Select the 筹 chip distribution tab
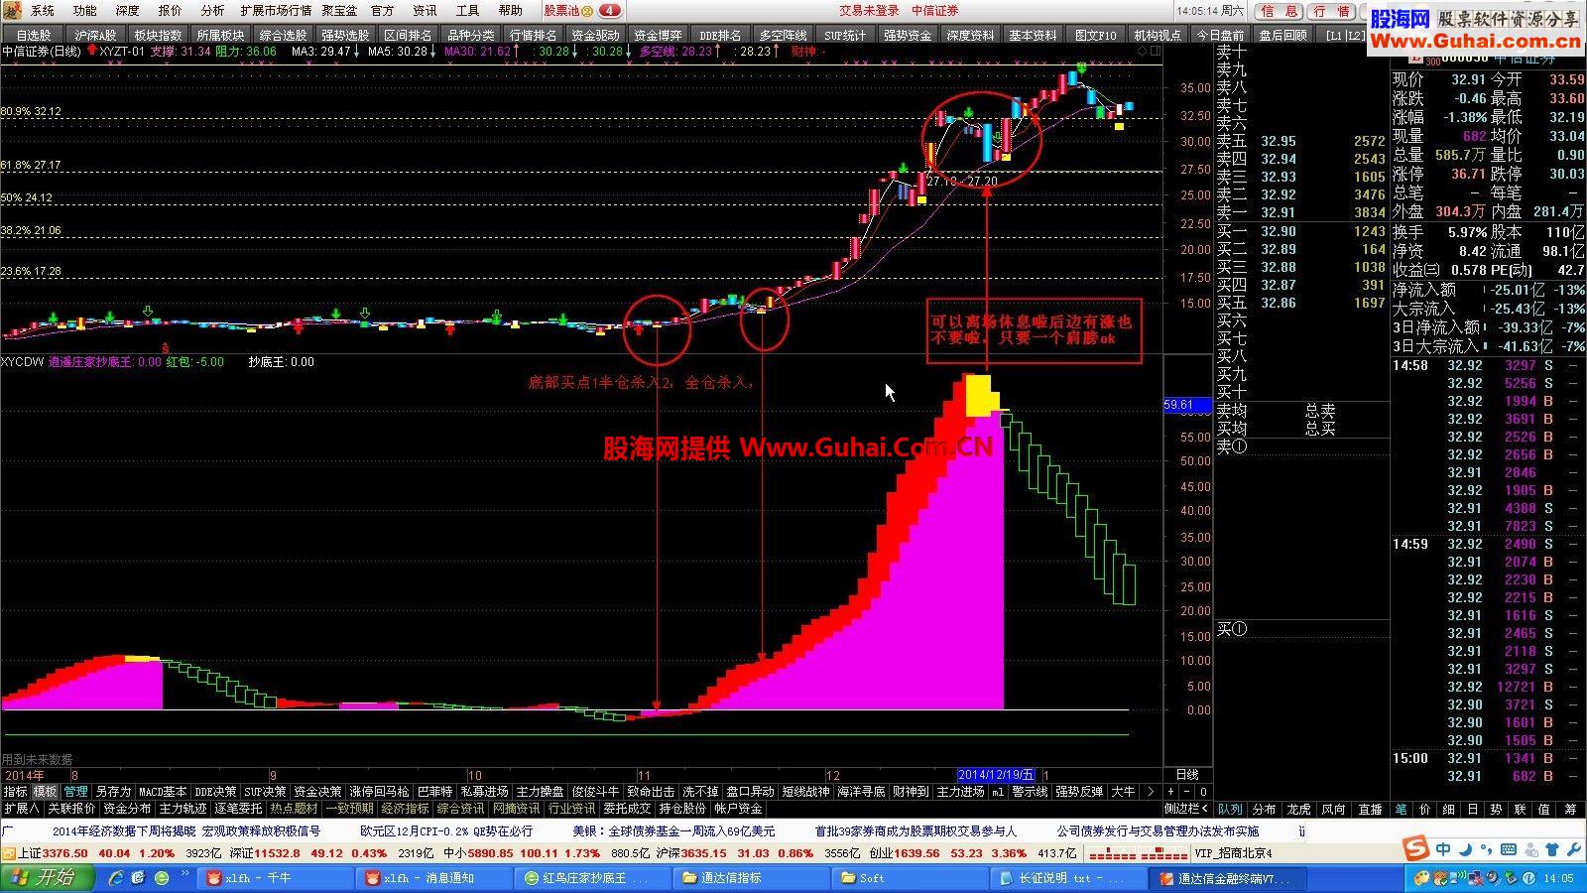The image size is (1587, 893). [x=1569, y=810]
